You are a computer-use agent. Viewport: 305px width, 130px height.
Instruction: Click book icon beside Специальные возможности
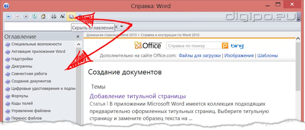click(8, 45)
